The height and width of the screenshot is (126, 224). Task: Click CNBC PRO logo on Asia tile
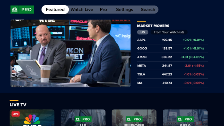tap(185, 119)
